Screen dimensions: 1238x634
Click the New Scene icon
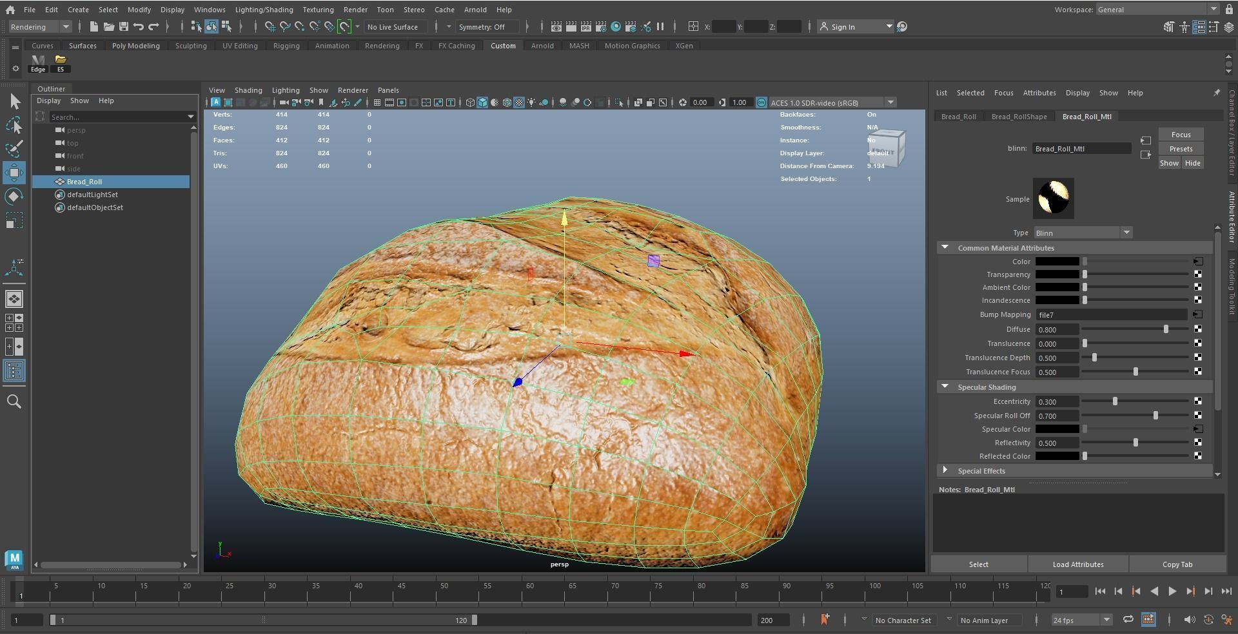point(93,26)
